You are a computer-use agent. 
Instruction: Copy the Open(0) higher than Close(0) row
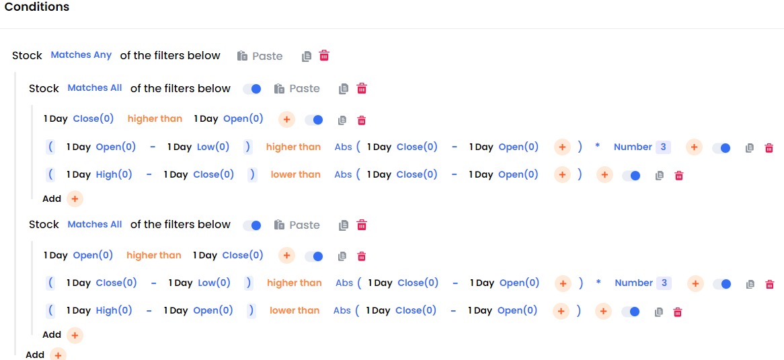click(342, 256)
